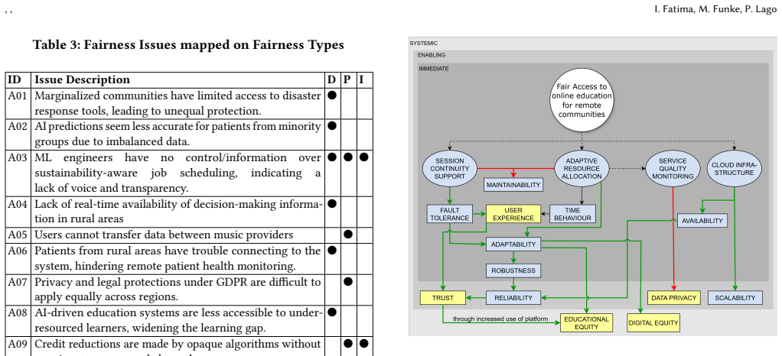Screen dimensions: 782x356
Task: Click the 'IMMEDIATE' layer label in diagram
Action: click(433, 69)
